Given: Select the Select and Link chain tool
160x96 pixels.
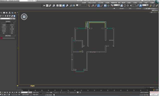Looking at the screenshot, I should [157, 6].
